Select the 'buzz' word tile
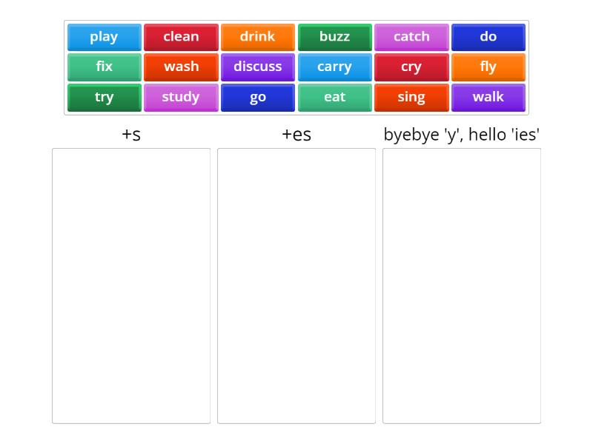593x444 pixels. [335, 37]
